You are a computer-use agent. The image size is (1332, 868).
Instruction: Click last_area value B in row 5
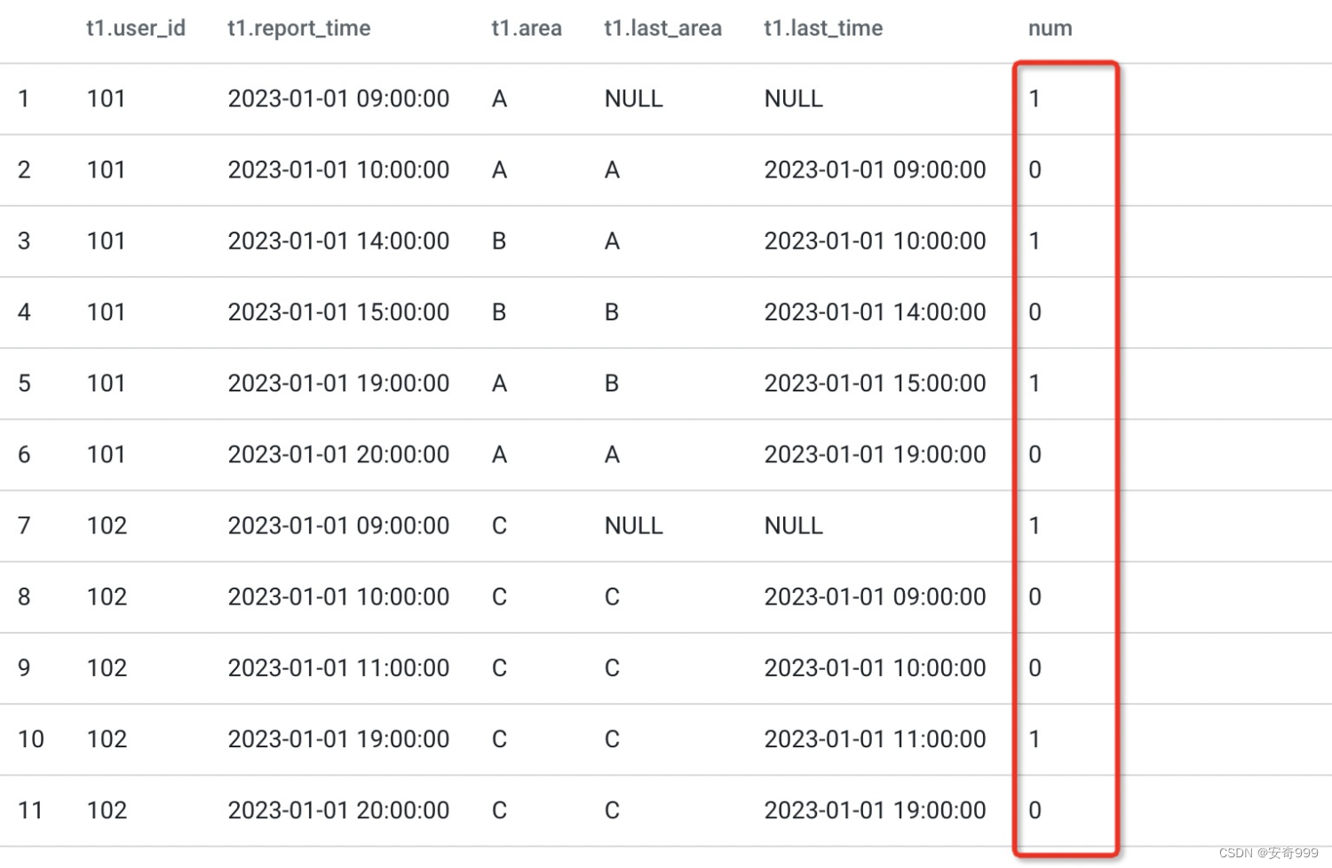click(x=612, y=383)
